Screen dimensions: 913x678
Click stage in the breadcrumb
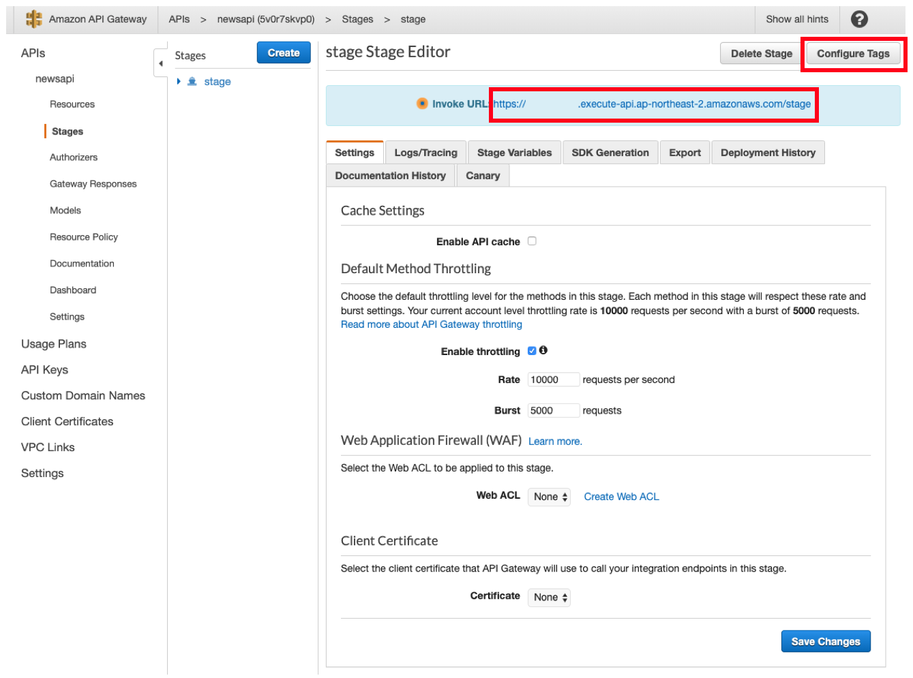pyautogui.click(x=413, y=19)
